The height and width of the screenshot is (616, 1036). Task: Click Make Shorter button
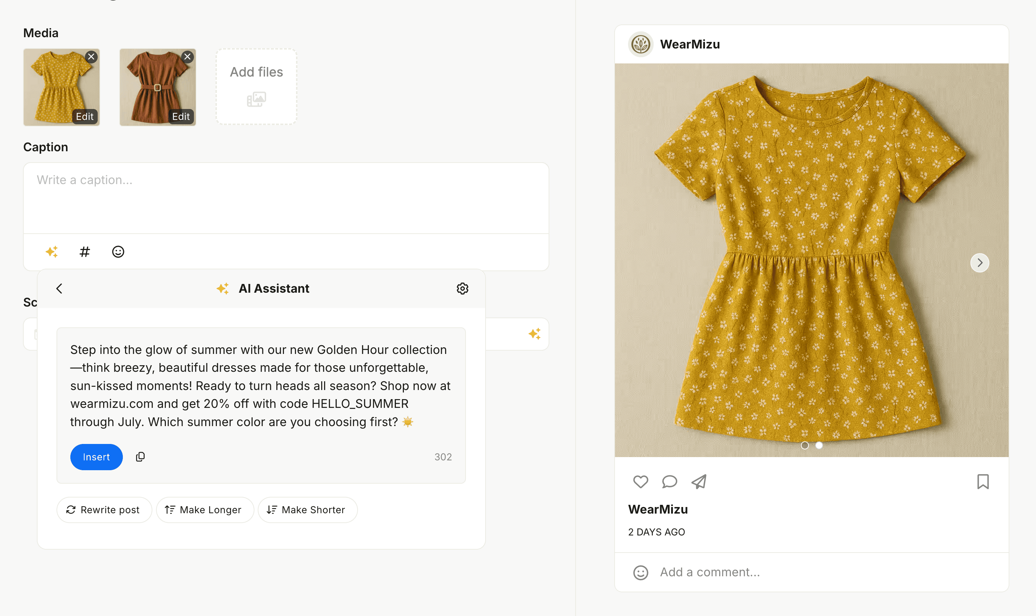307,510
